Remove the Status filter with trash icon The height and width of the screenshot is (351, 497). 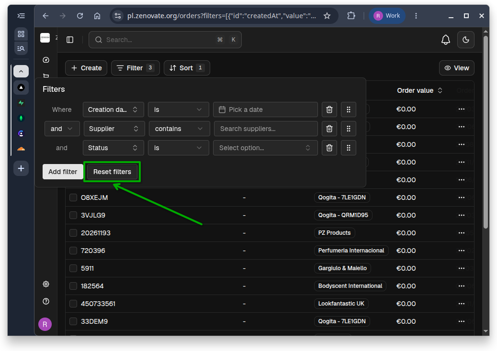pyautogui.click(x=329, y=148)
